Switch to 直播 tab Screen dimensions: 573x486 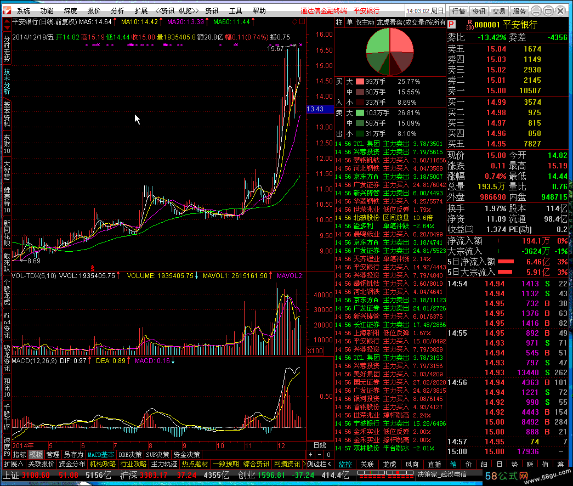(x=434, y=465)
